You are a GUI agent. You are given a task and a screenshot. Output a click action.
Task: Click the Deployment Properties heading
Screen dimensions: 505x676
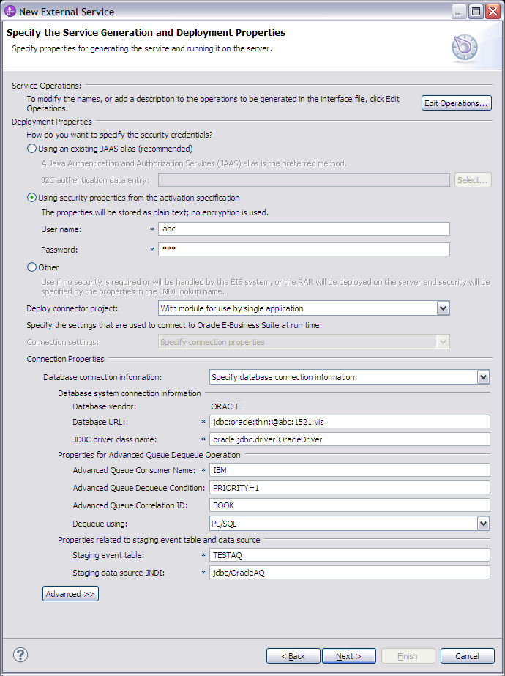point(52,122)
